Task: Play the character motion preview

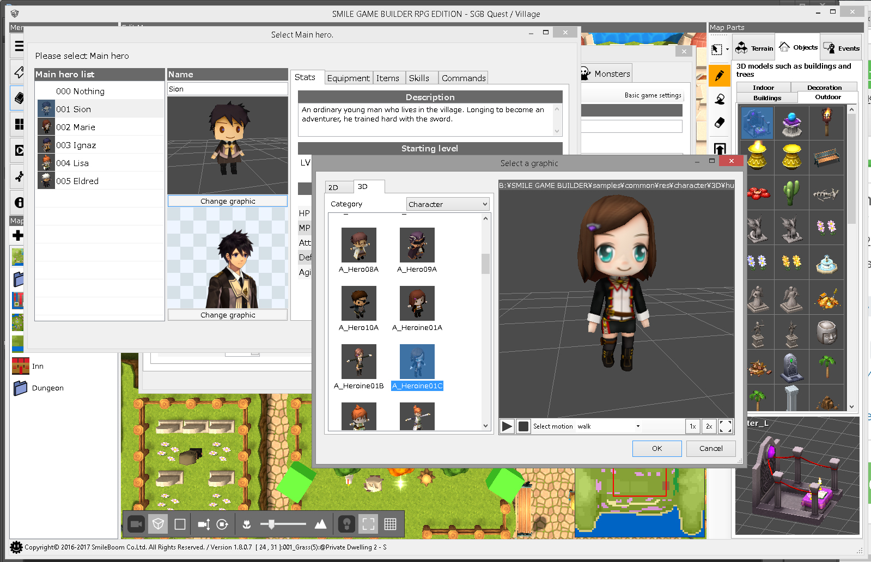Action: coord(507,426)
